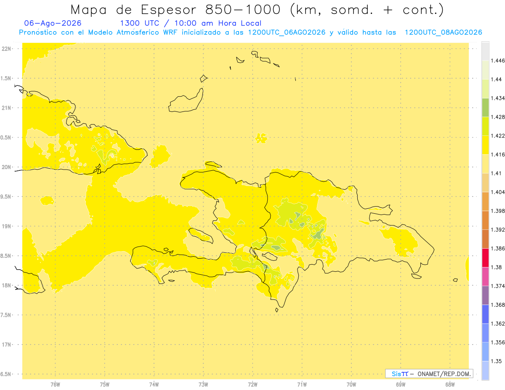Click the legend value "1.38"
Image resolution: width=505 pixels, height=390 pixels.
pos(497,267)
